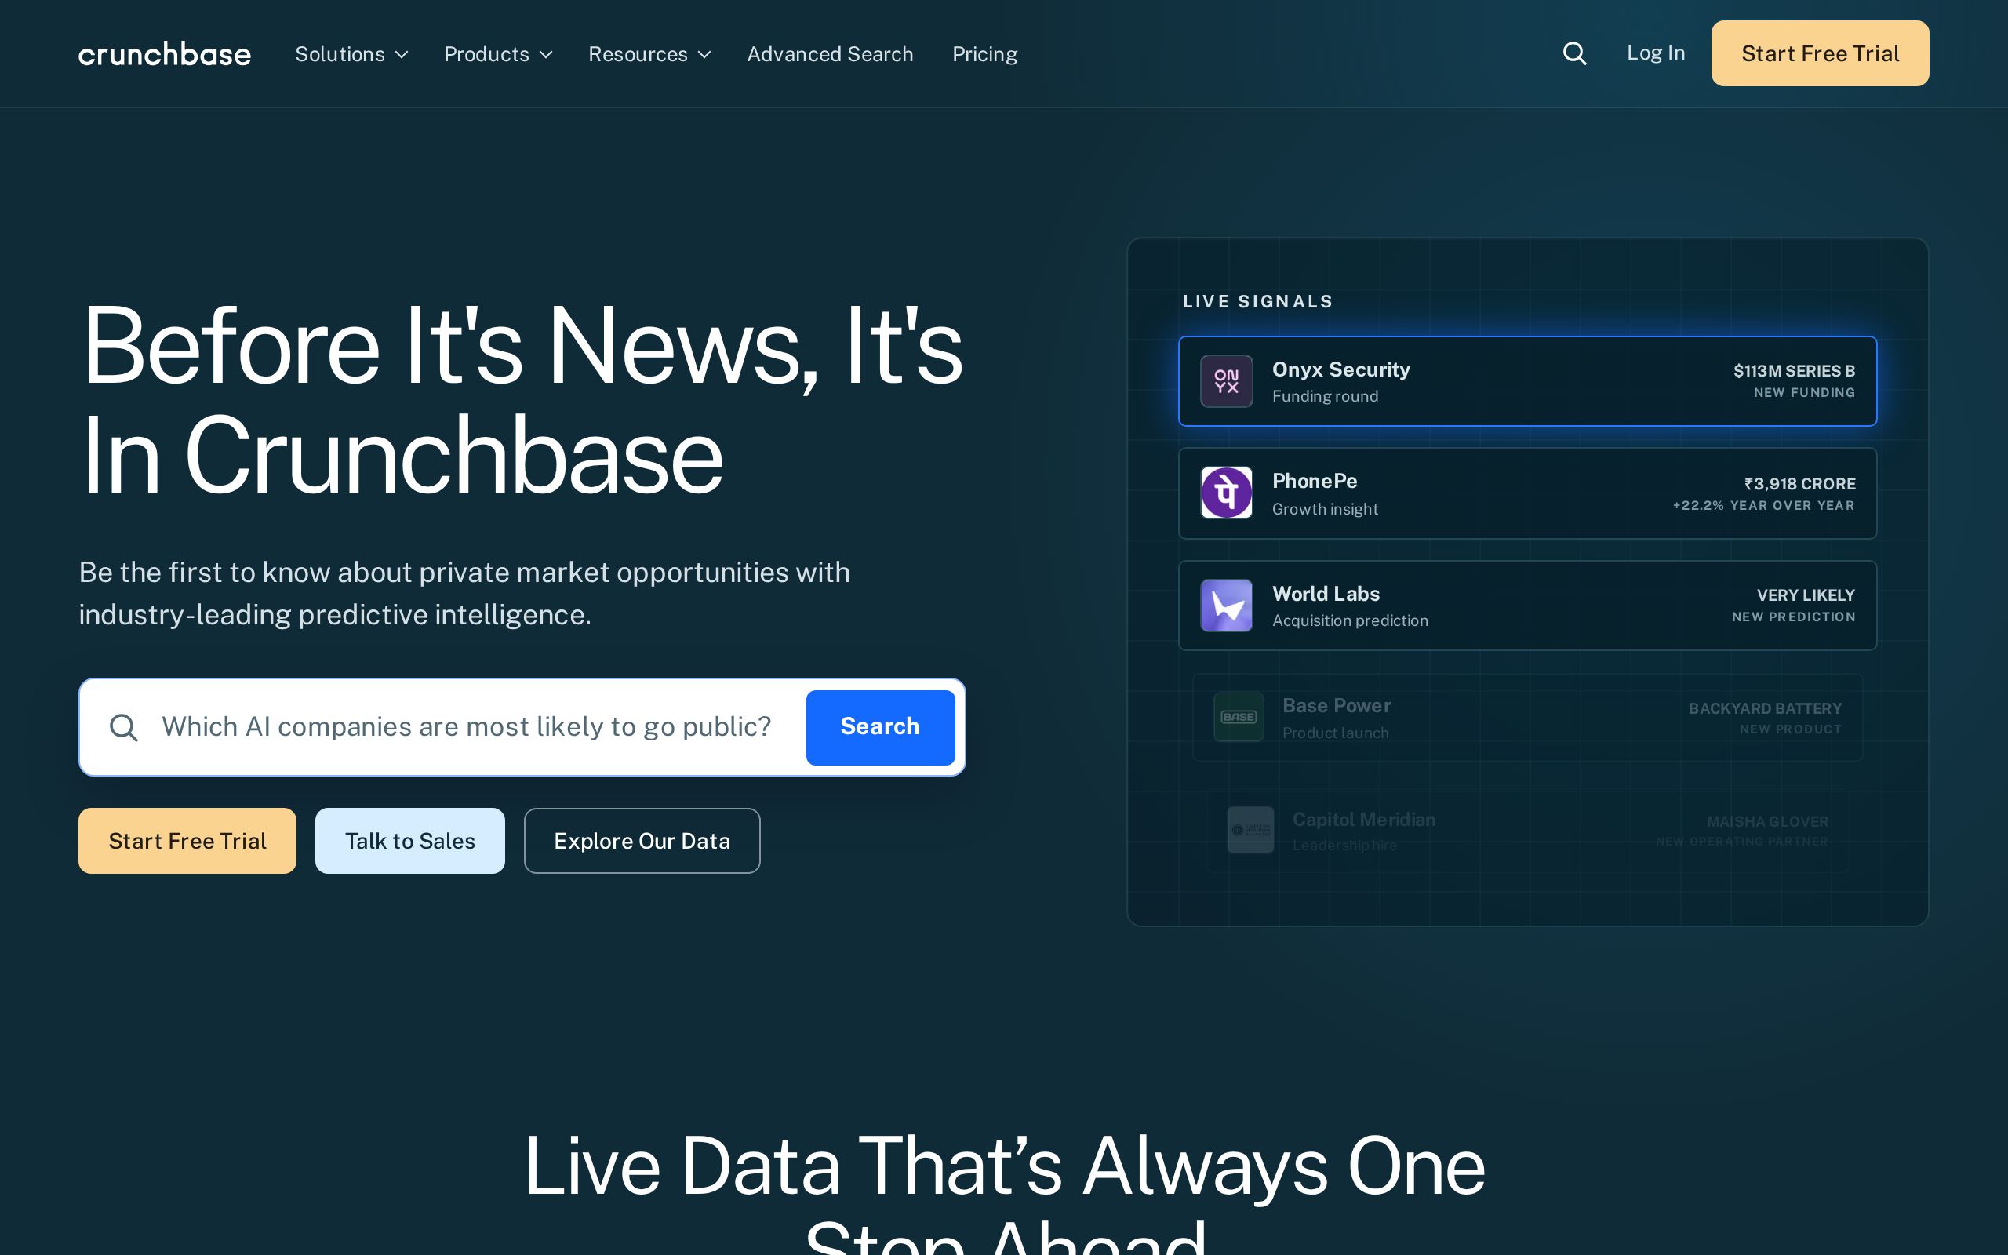Click the VERY LIKELY prediction text
The image size is (2008, 1255).
click(x=1806, y=595)
